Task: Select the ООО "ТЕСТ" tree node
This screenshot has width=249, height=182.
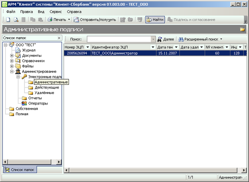Action: 26,45
